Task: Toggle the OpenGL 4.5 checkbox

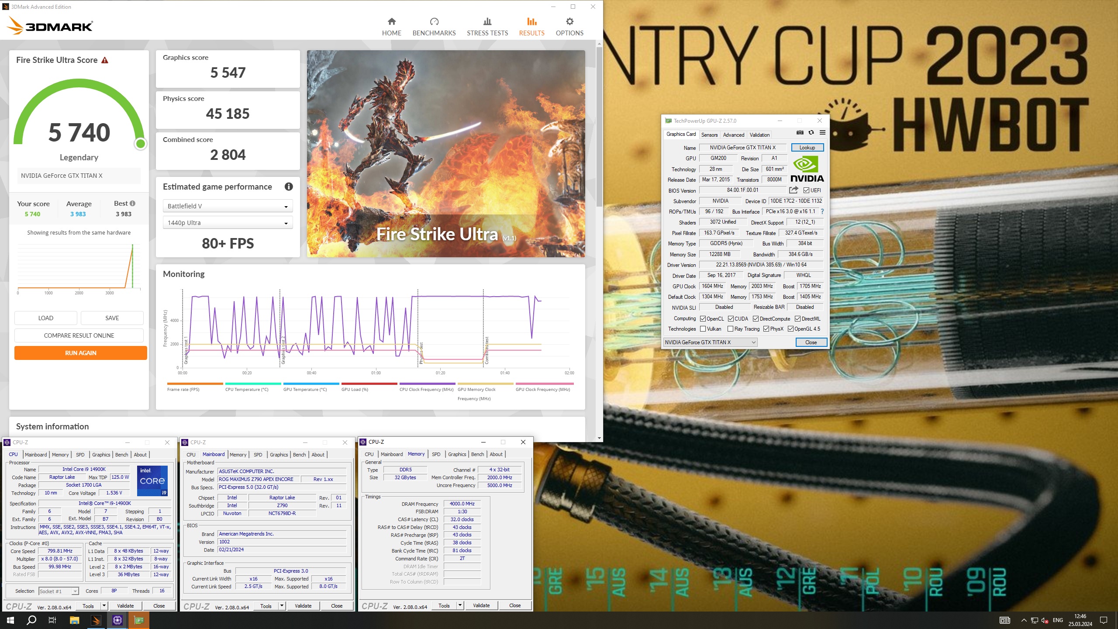Action: click(x=790, y=329)
